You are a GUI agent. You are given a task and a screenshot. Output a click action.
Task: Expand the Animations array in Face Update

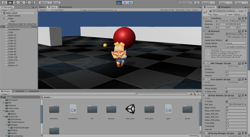[204, 85]
